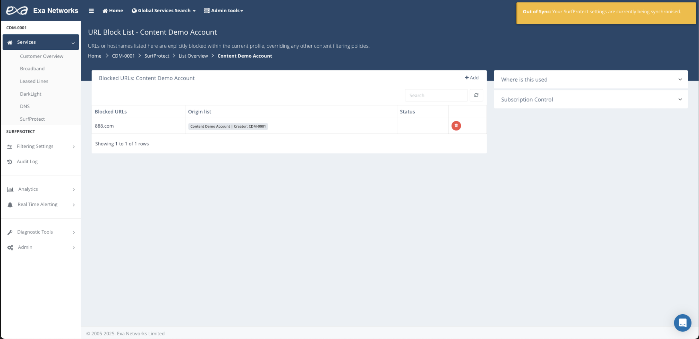Toggle the hamburger sidebar menu icon
Screen dimensions: 699x339
pyautogui.click(x=91, y=11)
